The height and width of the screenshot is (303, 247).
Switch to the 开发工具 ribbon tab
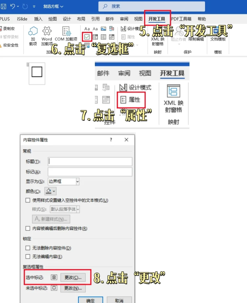(157, 19)
